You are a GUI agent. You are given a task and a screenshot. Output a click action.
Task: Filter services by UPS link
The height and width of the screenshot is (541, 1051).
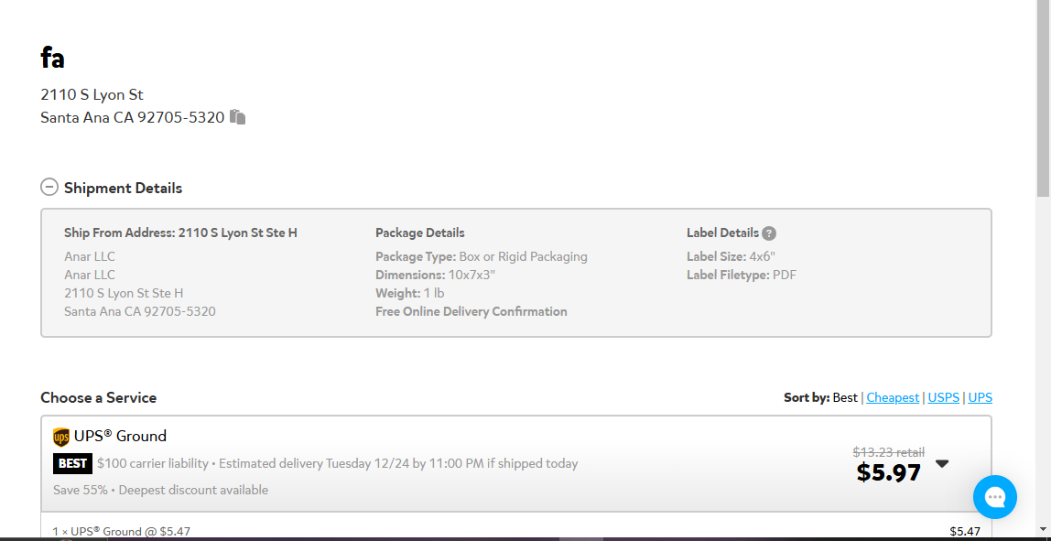[x=980, y=397]
